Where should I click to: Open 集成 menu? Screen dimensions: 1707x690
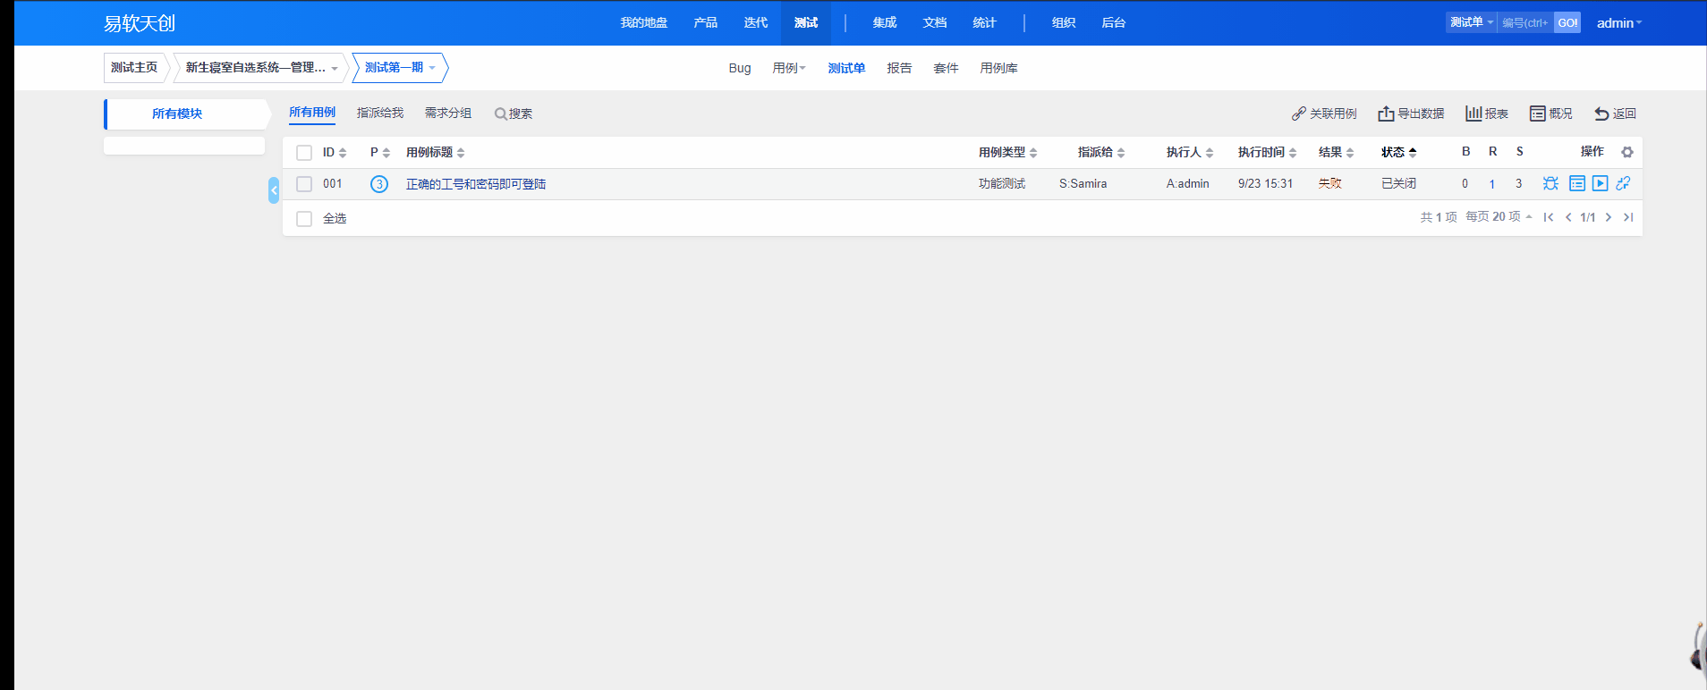pos(885,22)
